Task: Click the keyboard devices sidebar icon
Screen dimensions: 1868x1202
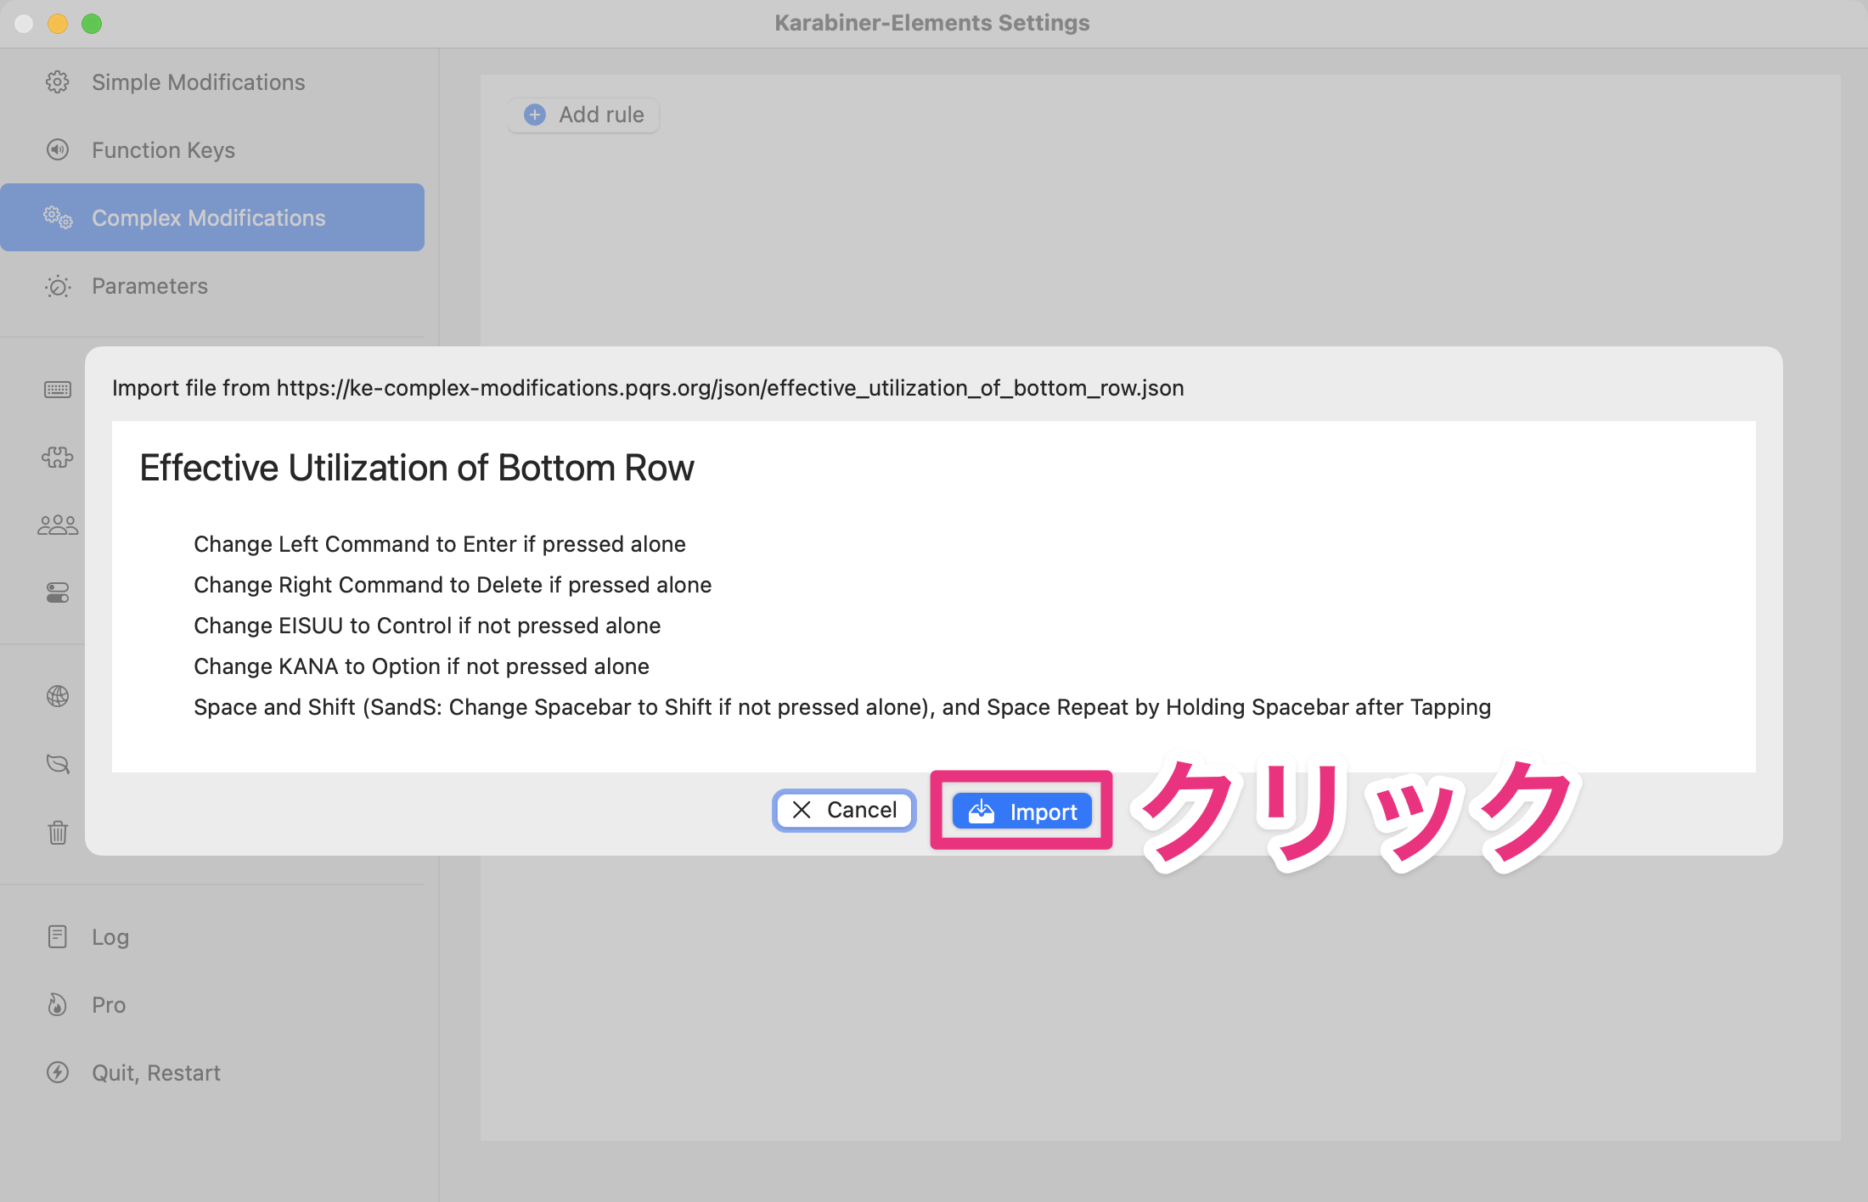Action: [x=58, y=390]
